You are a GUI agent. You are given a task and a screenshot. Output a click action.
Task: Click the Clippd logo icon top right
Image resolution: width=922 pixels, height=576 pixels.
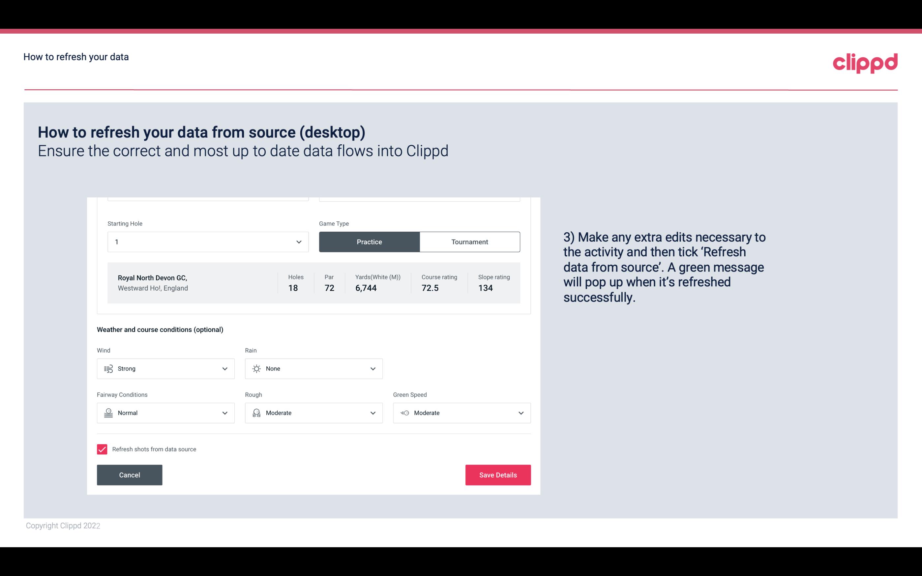[x=865, y=62]
